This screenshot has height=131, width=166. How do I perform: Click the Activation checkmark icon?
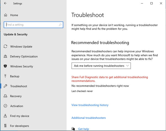pyautogui.click(x=5, y=106)
